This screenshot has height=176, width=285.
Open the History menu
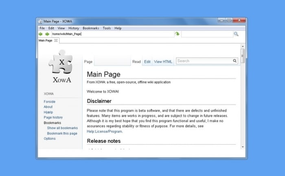[x=74, y=28]
